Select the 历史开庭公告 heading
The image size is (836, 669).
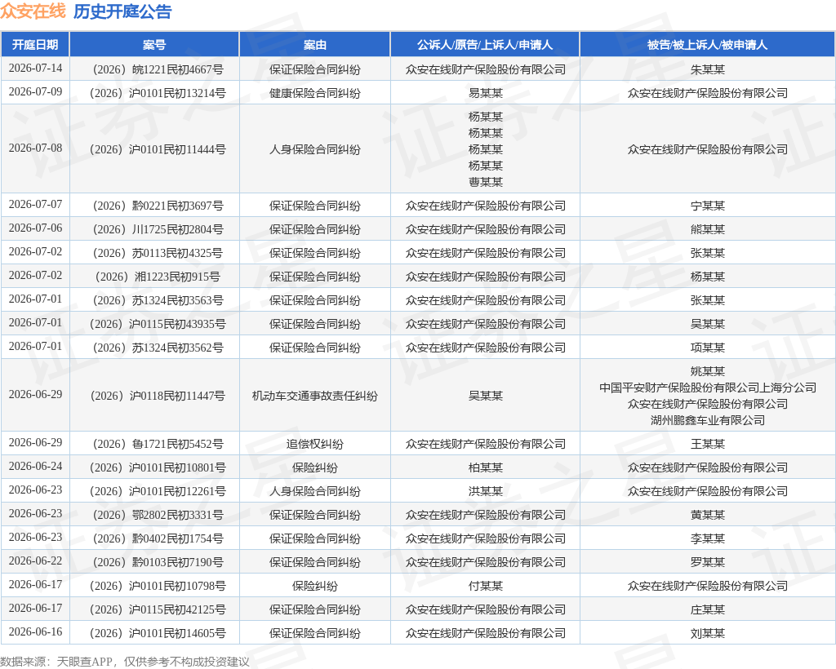click(122, 11)
